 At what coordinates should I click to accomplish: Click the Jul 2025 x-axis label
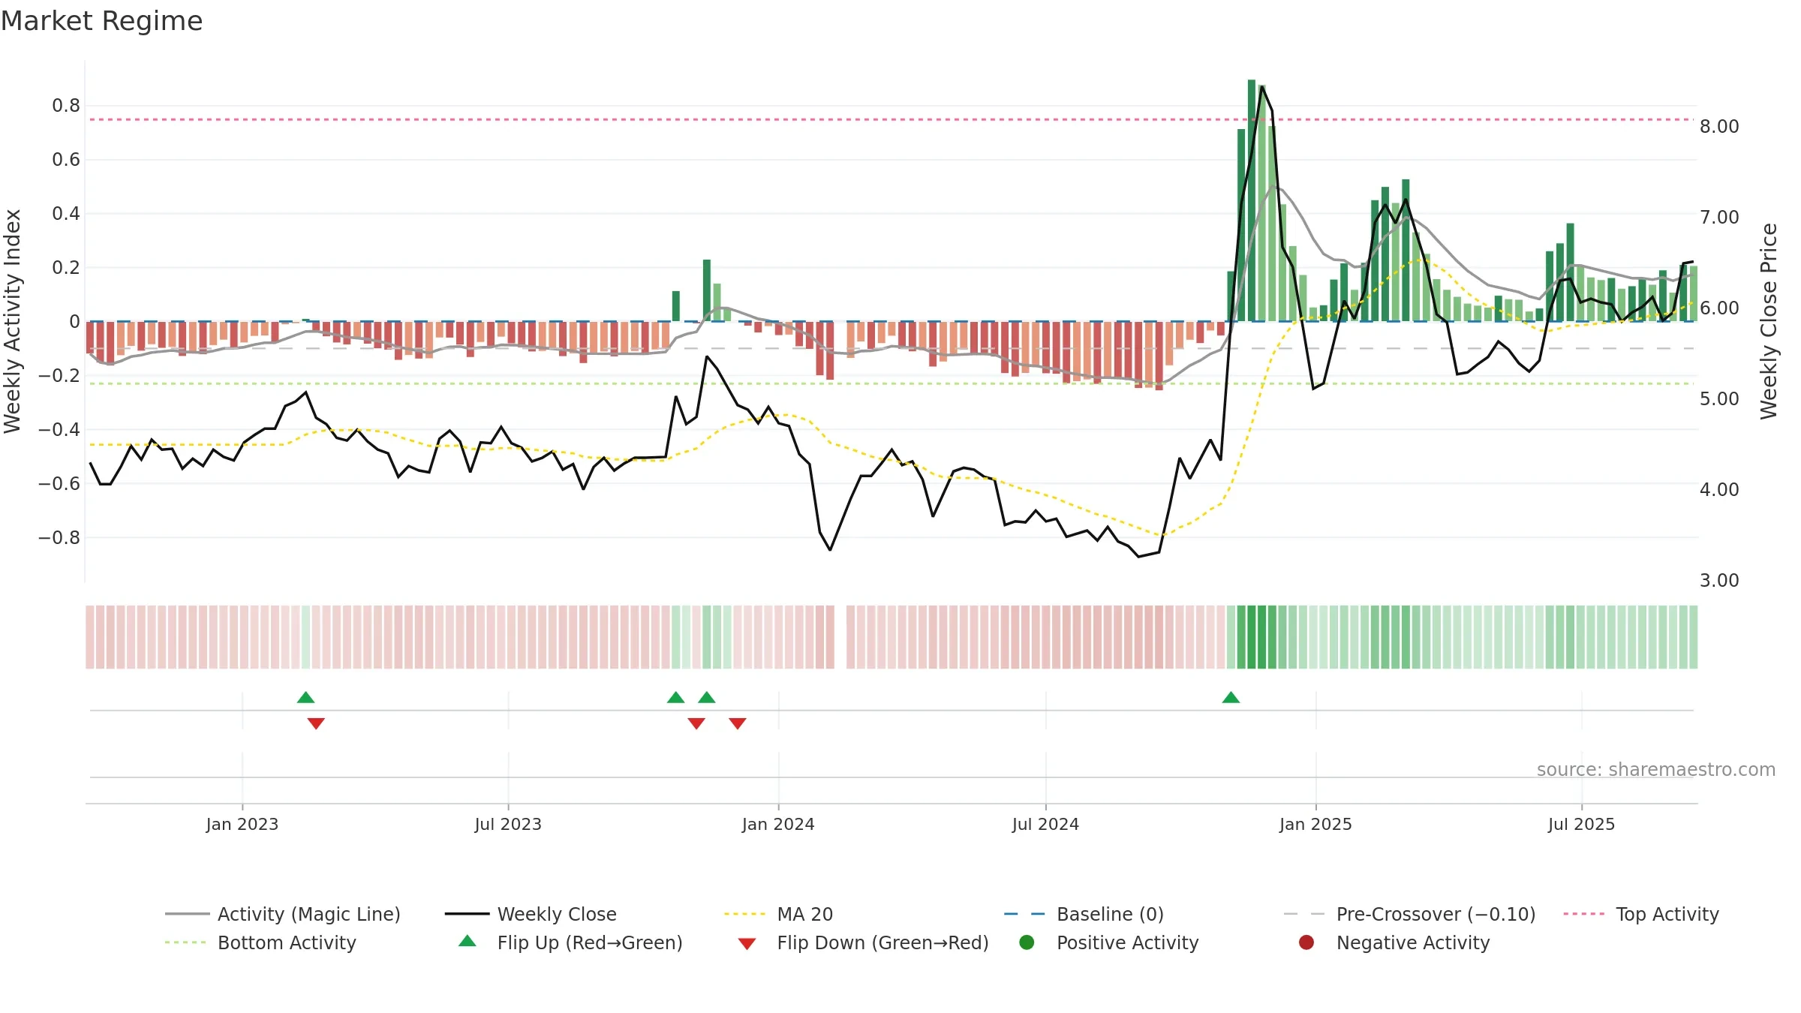(1581, 824)
